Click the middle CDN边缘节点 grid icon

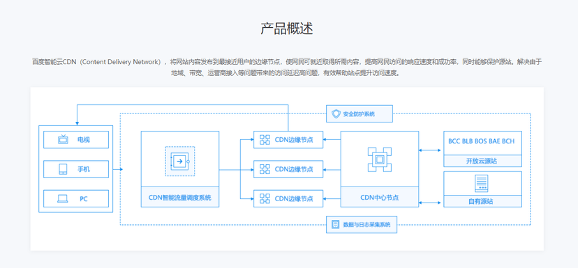point(265,169)
